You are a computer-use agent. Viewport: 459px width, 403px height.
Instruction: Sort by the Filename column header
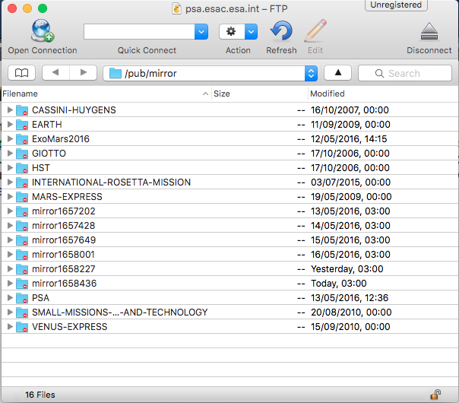[x=106, y=94]
